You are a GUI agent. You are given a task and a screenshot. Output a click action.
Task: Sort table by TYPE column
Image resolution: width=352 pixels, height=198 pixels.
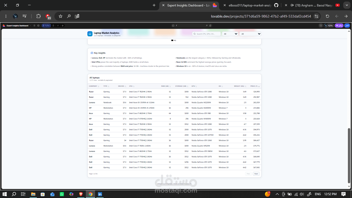(x=106, y=86)
